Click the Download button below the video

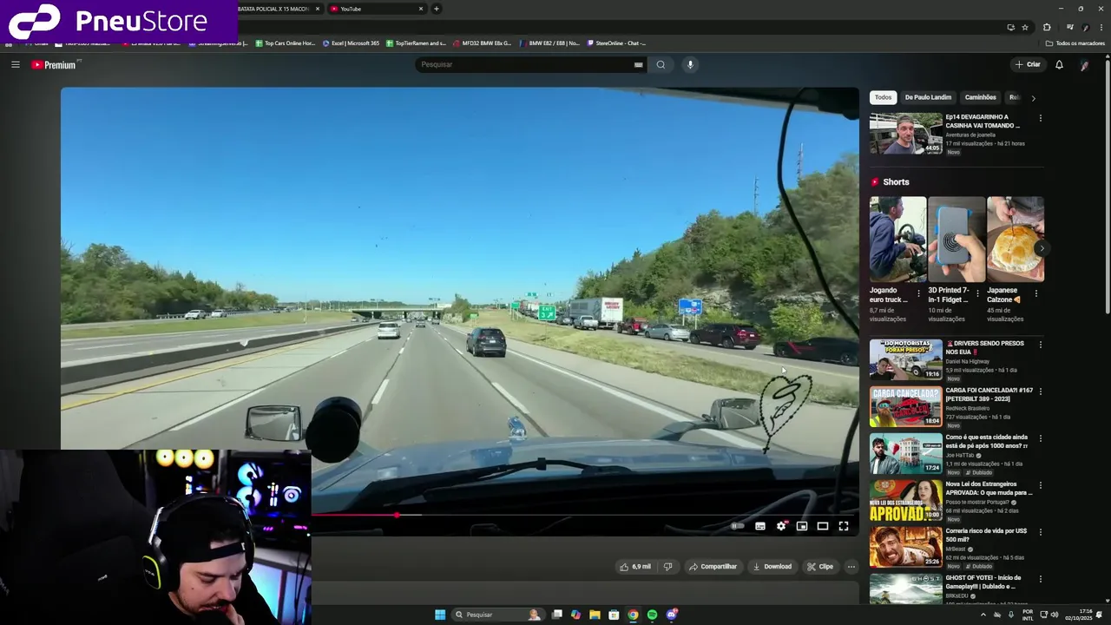[x=772, y=567]
